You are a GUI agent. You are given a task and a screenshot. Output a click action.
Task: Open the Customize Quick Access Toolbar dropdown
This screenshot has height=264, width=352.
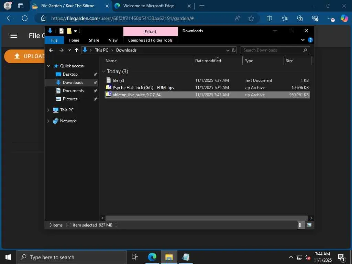tap(75, 31)
